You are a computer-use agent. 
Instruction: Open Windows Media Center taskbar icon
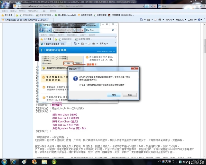[x=54, y=162]
